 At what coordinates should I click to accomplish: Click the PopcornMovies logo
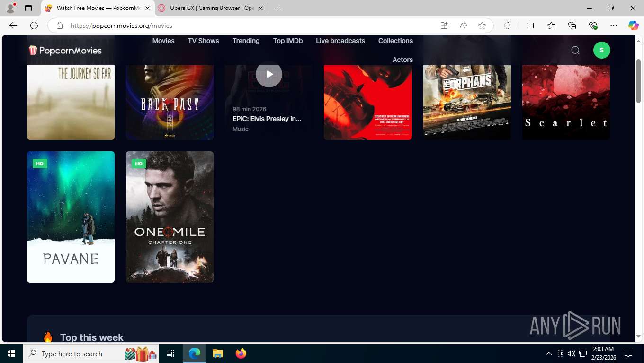pos(65,50)
